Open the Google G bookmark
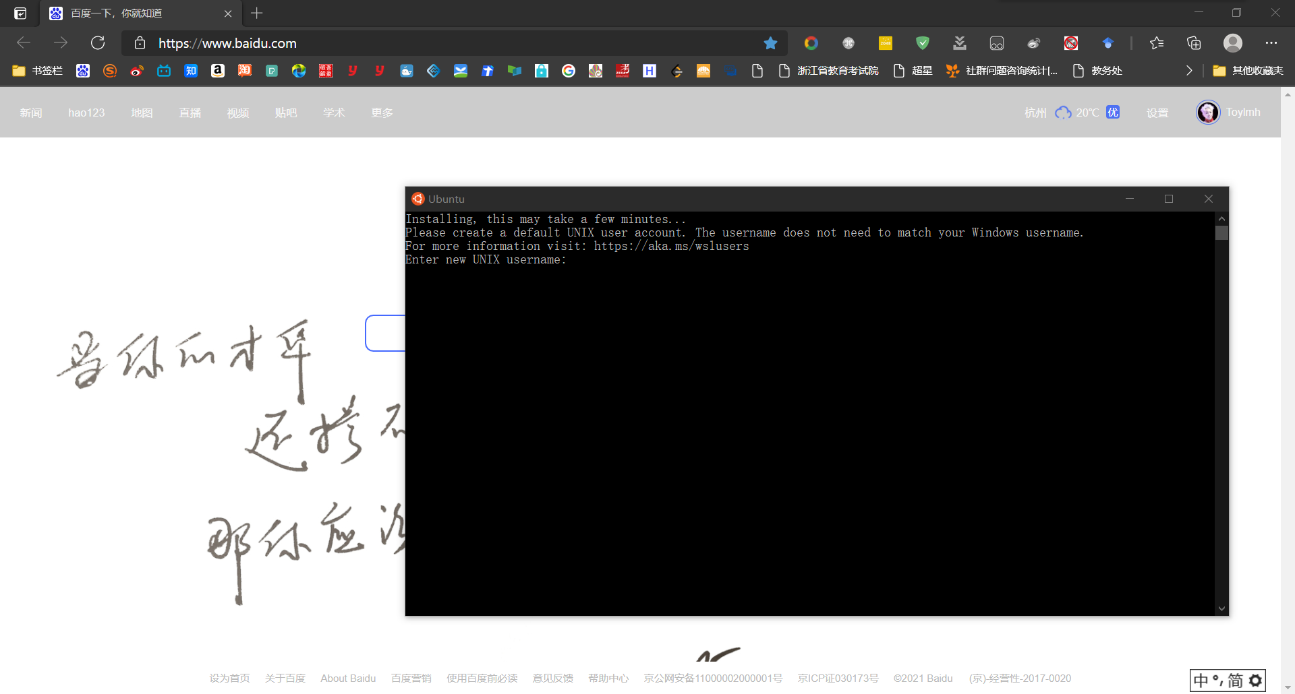This screenshot has height=694, width=1295. click(569, 71)
